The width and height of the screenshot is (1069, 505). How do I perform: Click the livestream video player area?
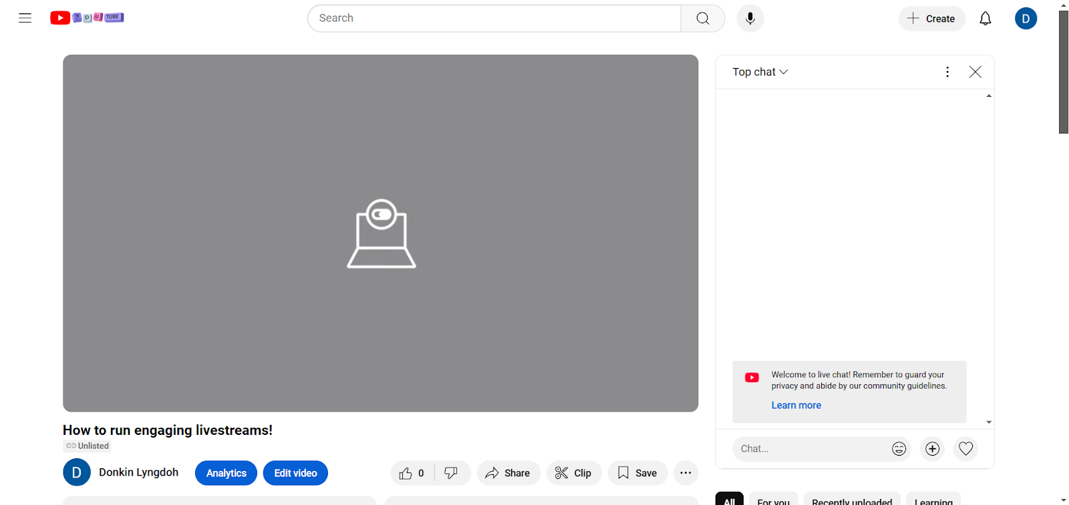tap(381, 233)
